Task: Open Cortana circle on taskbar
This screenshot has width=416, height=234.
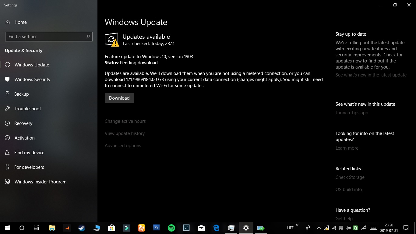Action: pyautogui.click(x=22, y=228)
